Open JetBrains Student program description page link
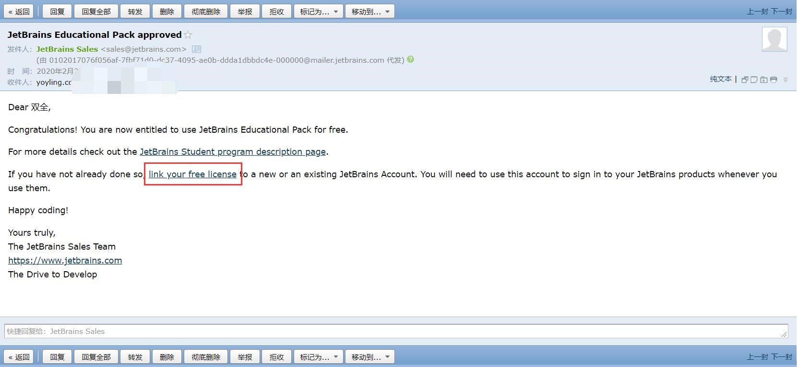The height and width of the screenshot is (367, 797). [233, 152]
